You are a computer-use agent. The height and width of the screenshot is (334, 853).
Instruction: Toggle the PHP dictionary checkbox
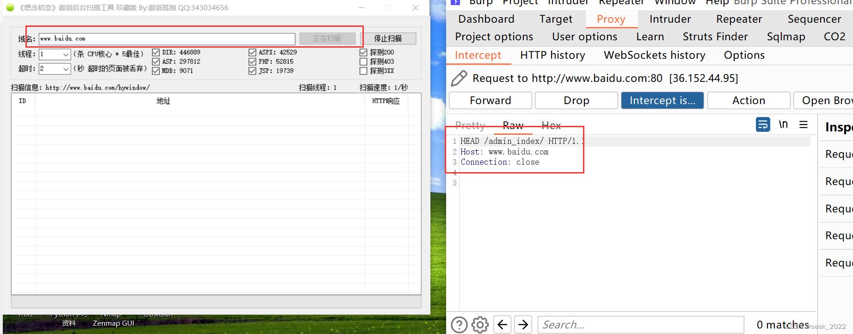252,62
